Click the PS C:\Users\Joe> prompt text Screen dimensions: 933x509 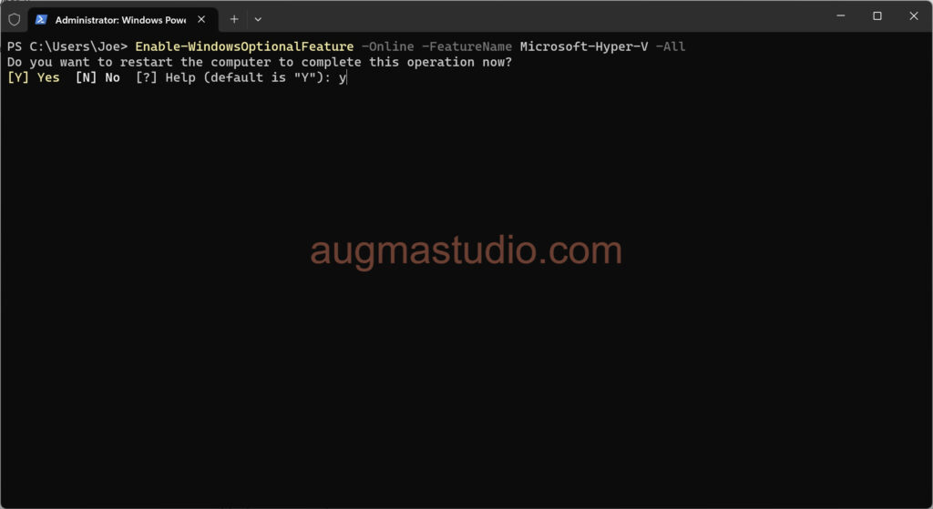(67, 46)
